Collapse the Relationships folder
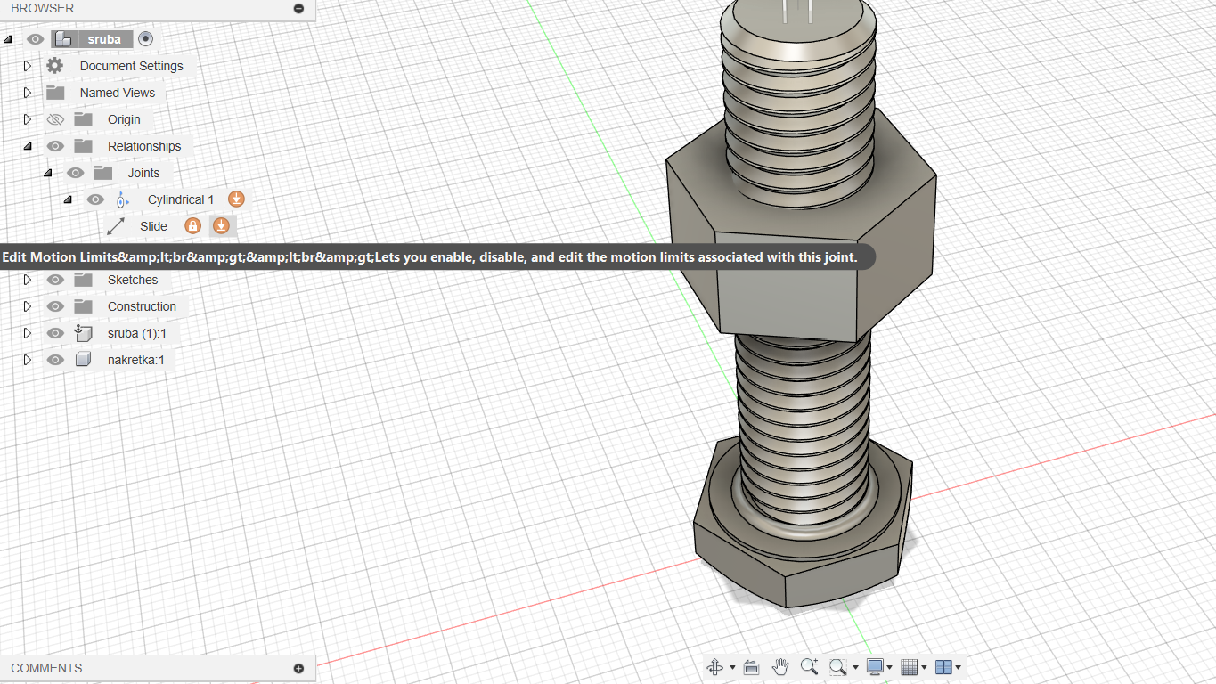The height and width of the screenshot is (684, 1216). (27, 146)
